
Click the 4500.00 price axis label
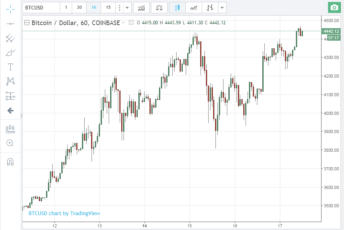click(x=331, y=20)
